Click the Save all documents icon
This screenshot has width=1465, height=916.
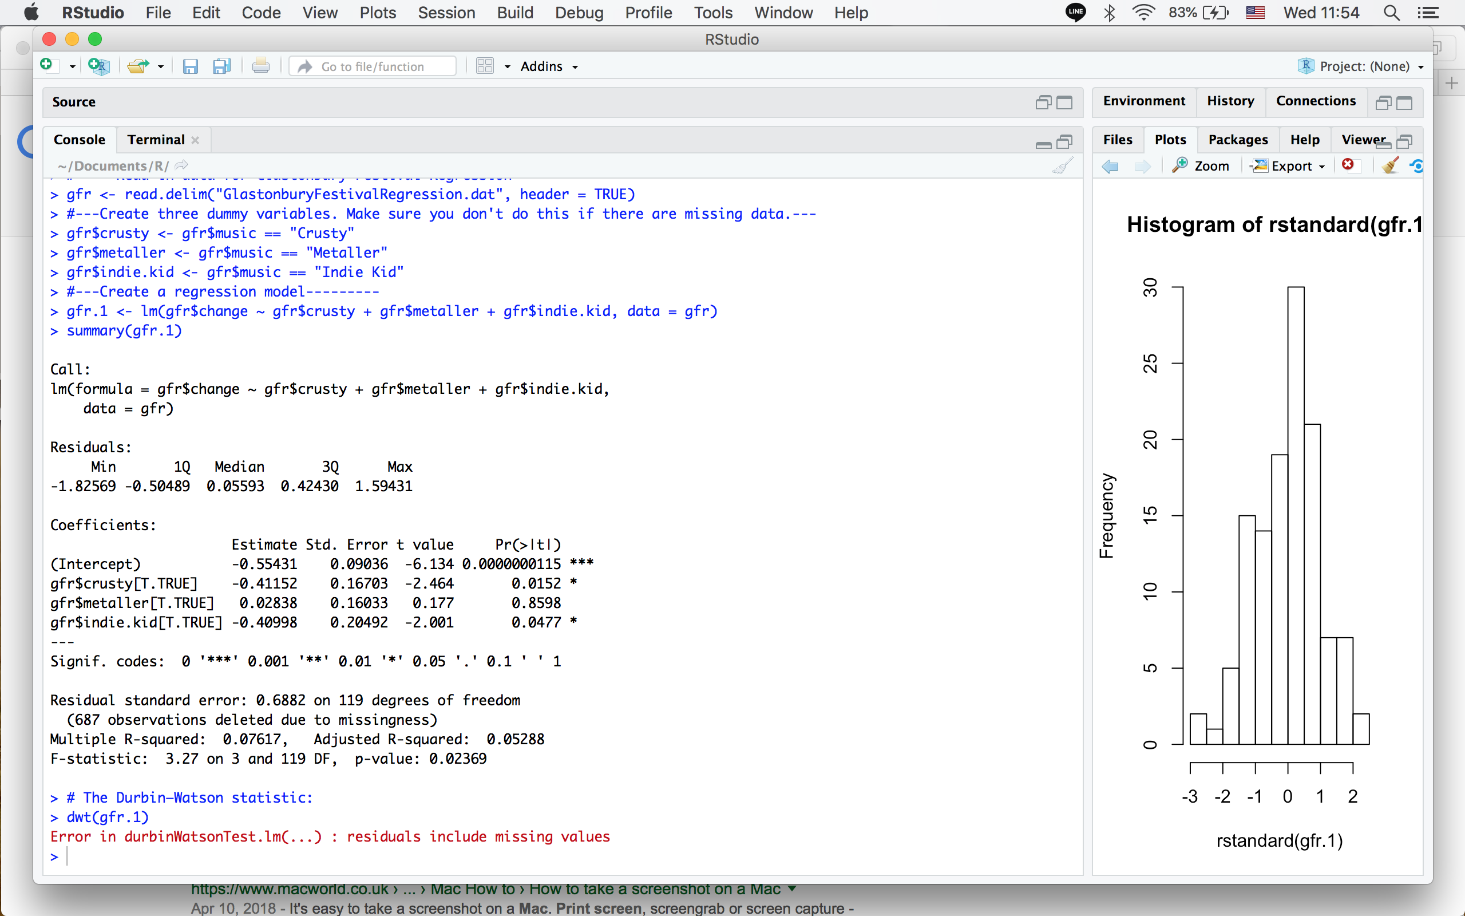221,66
